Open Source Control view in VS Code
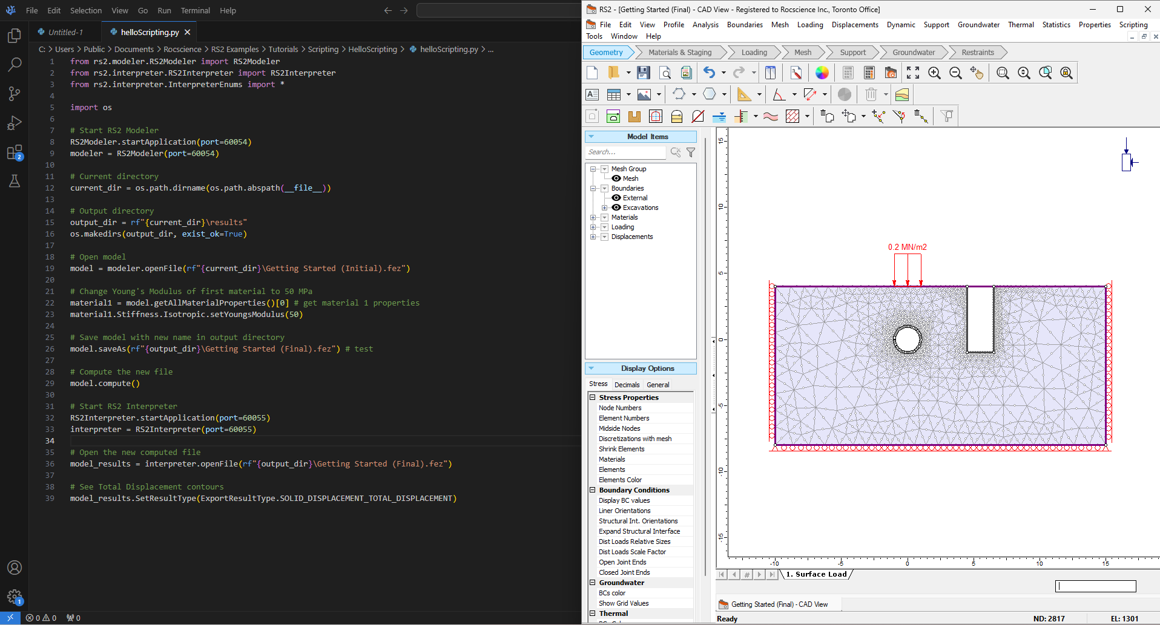Viewport: 1160px width, 625px height. 15,93
